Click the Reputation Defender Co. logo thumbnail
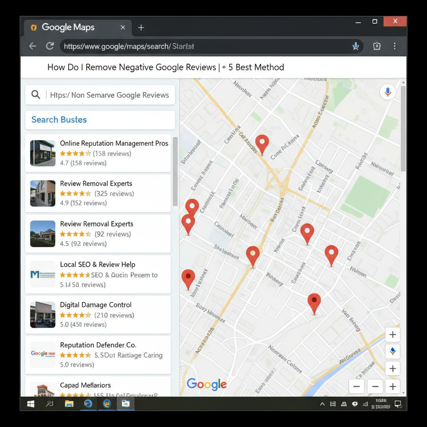Image resolution: width=427 pixels, height=427 pixels. point(43,355)
